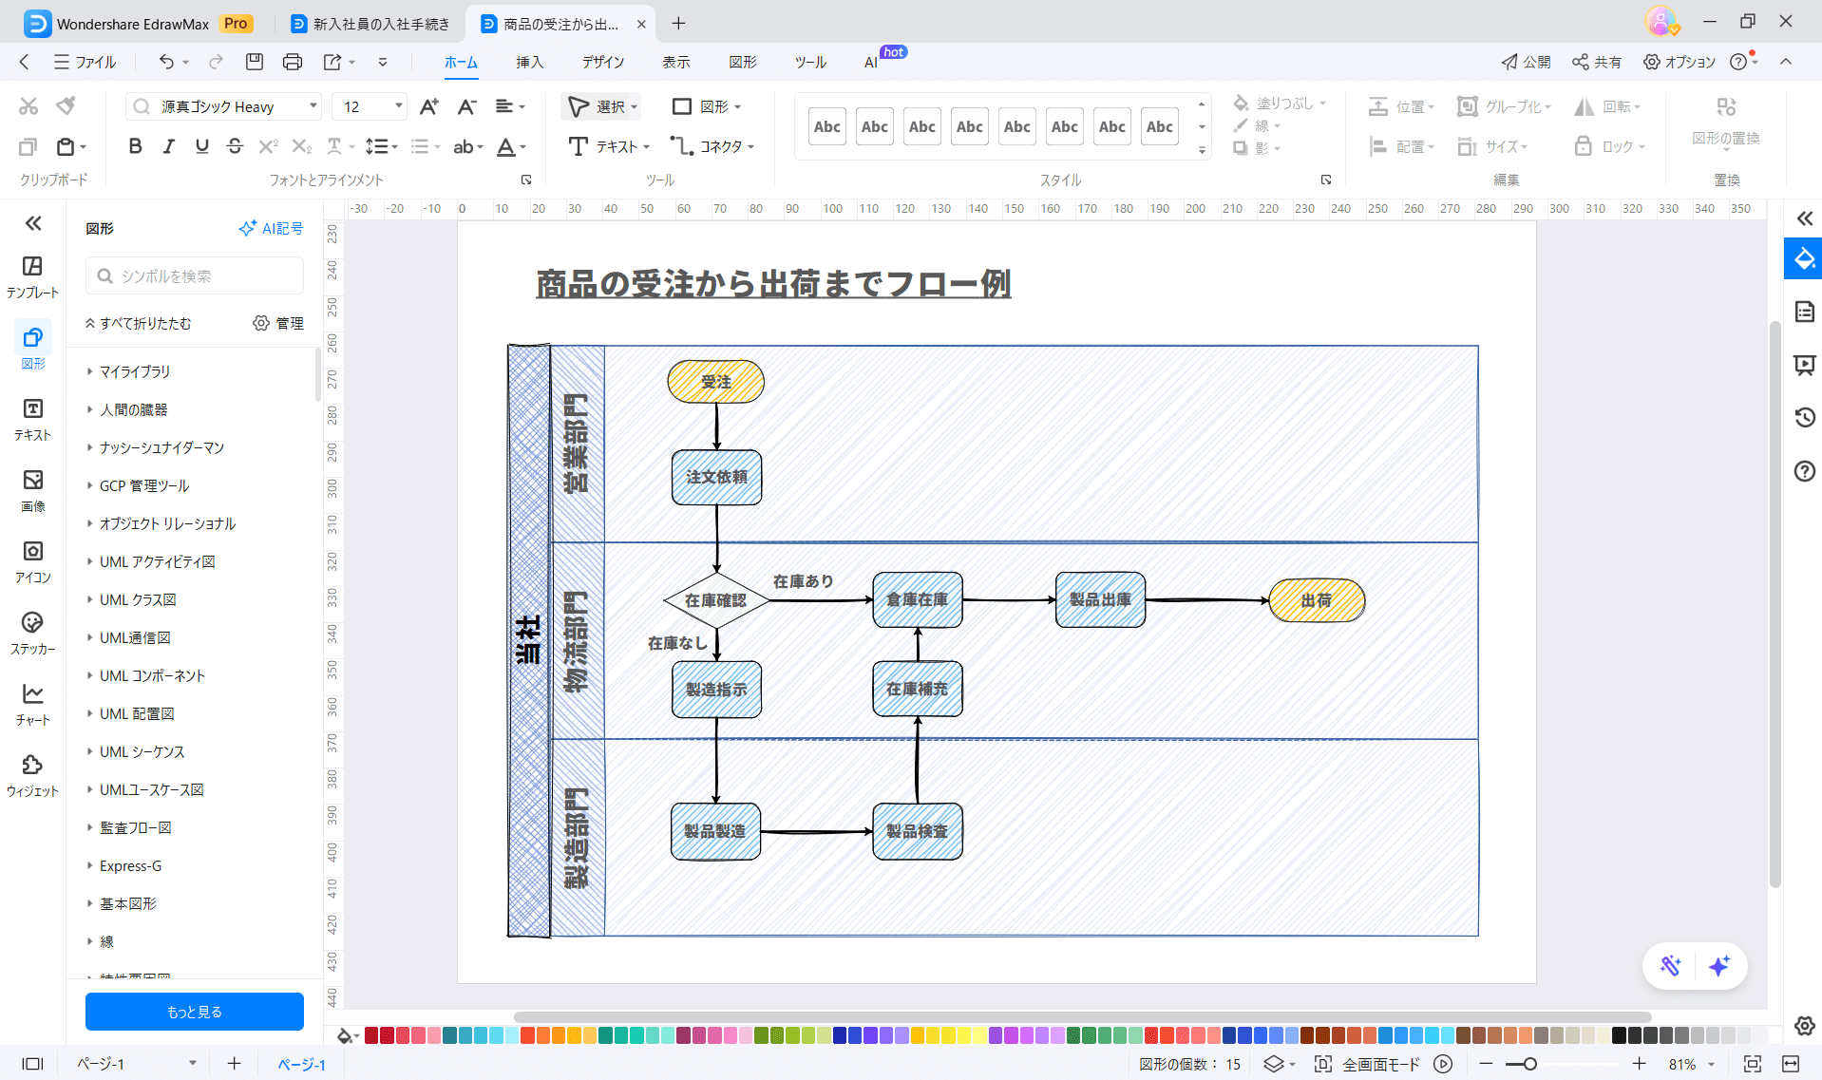
Task: Click the play presentation icon in status bar
Action: [1443, 1064]
